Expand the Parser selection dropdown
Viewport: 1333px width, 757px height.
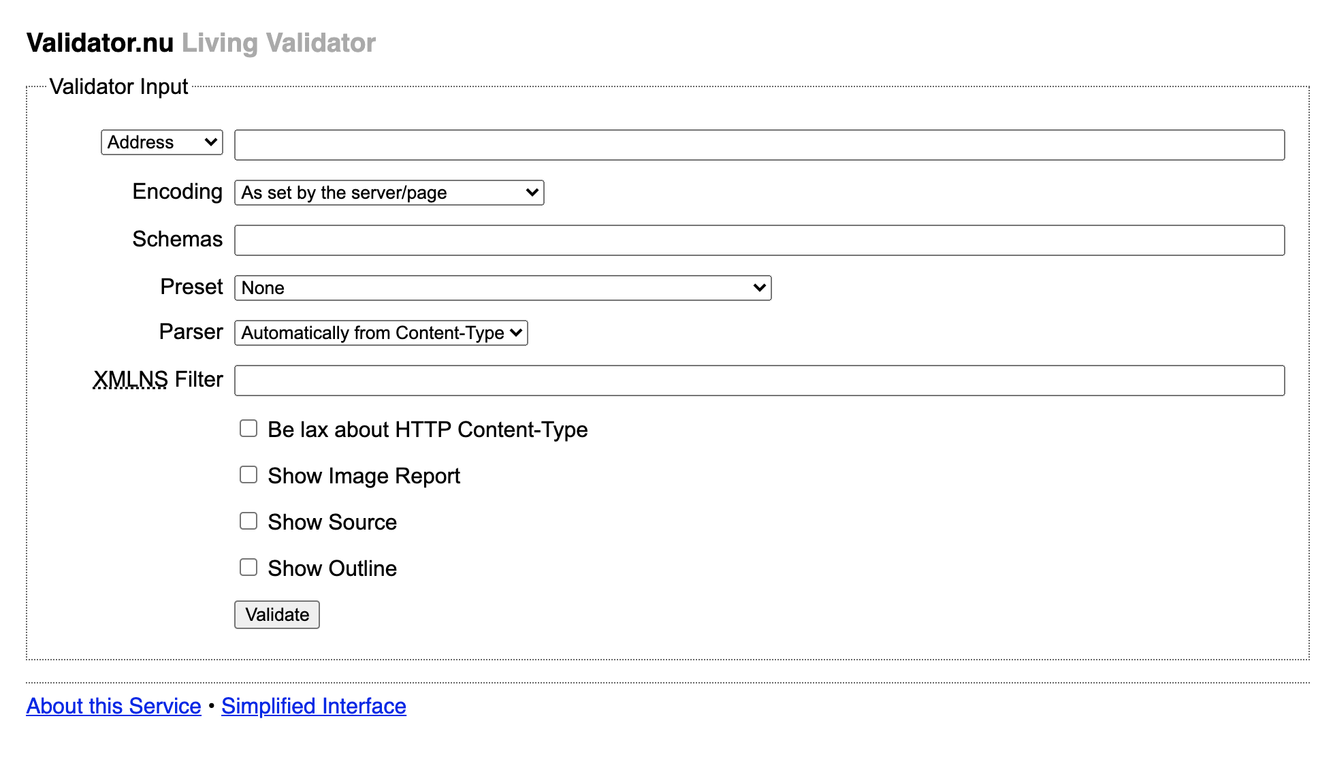click(x=381, y=333)
